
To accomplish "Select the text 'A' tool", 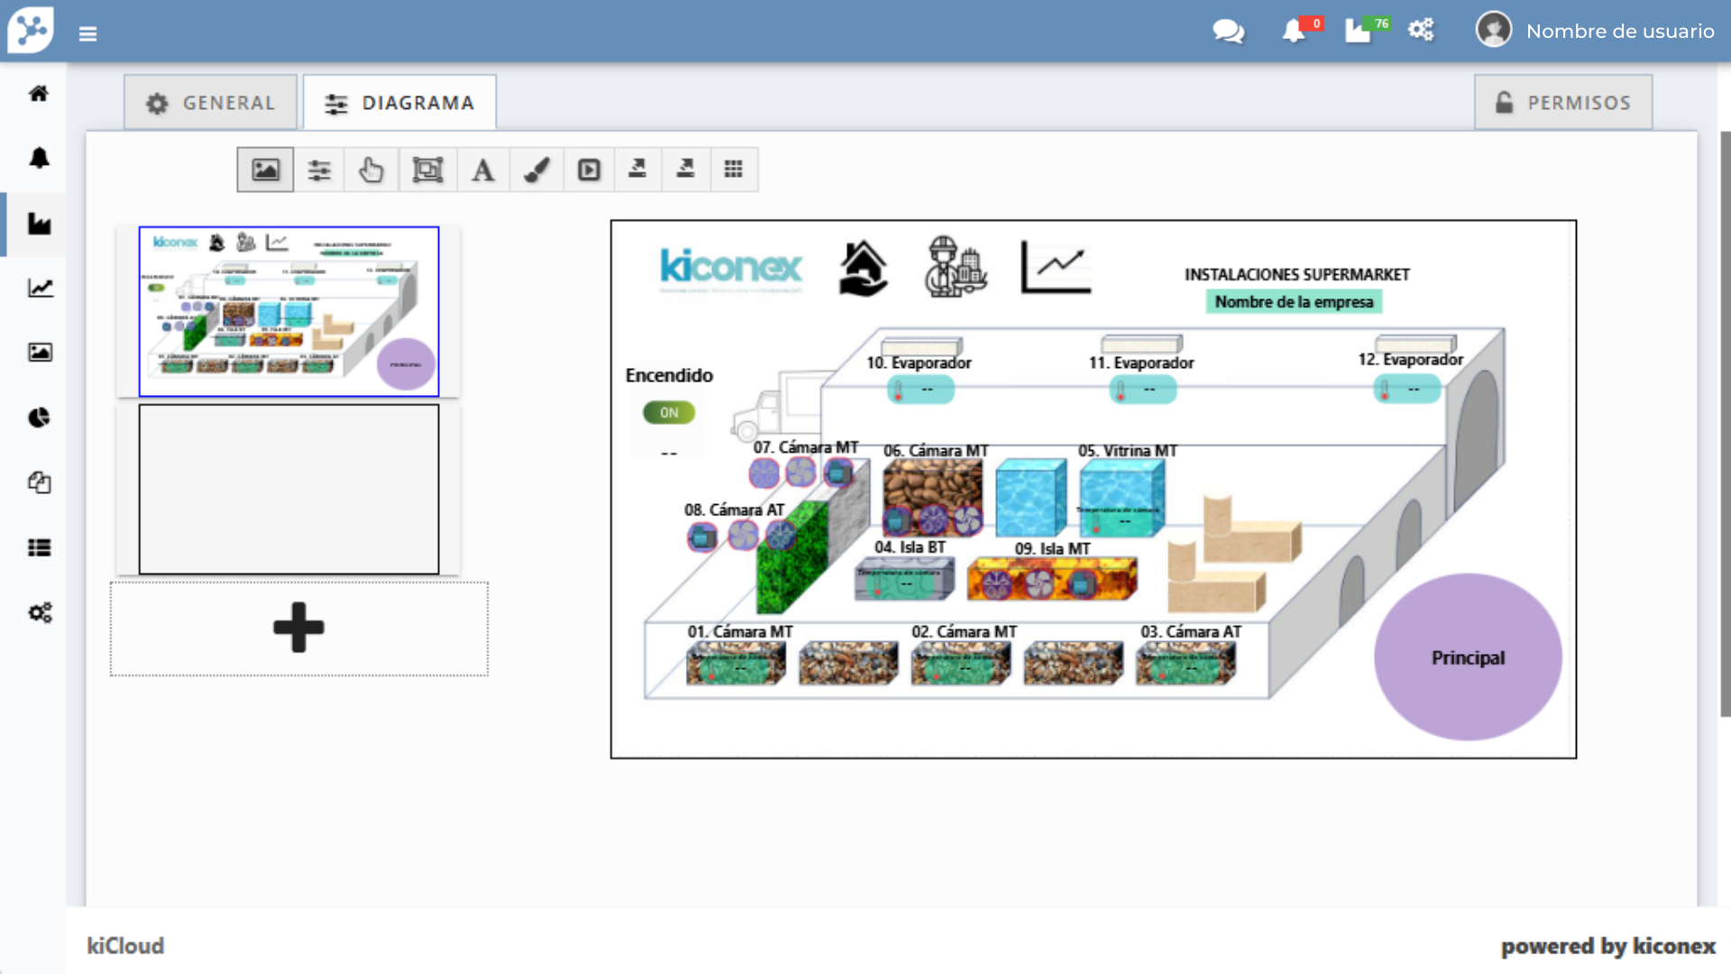I will pos(482,170).
